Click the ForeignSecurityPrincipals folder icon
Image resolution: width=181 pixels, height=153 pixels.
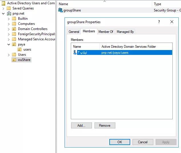[x=14, y=34]
